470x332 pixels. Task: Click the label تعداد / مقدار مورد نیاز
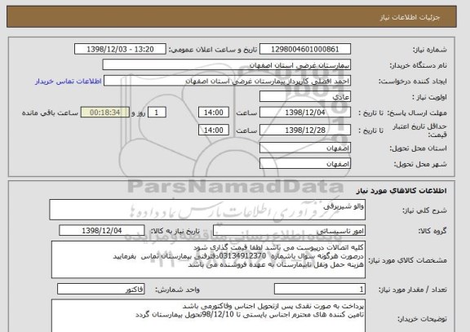(x=413, y=290)
